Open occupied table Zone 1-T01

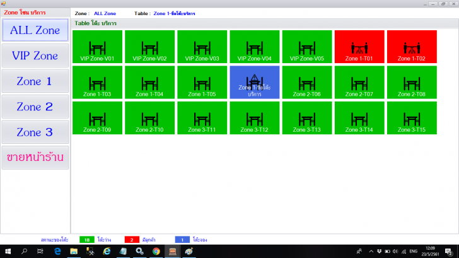[x=359, y=47]
